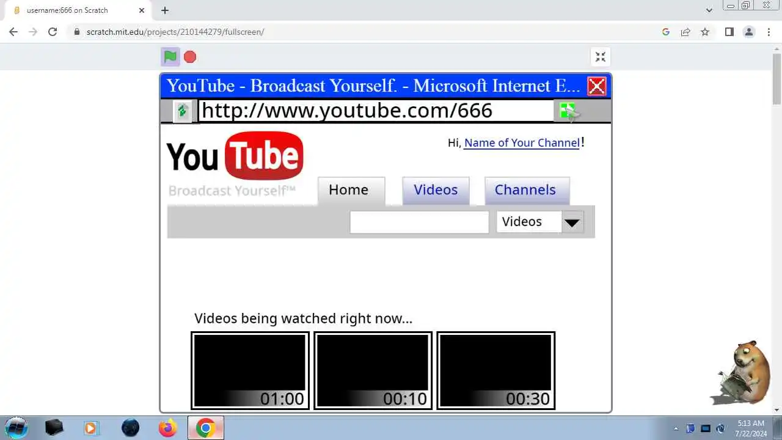This screenshot has height=440, width=782.
Task: Launch Firefox from the taskbar
Action: [x=167, y=428]
